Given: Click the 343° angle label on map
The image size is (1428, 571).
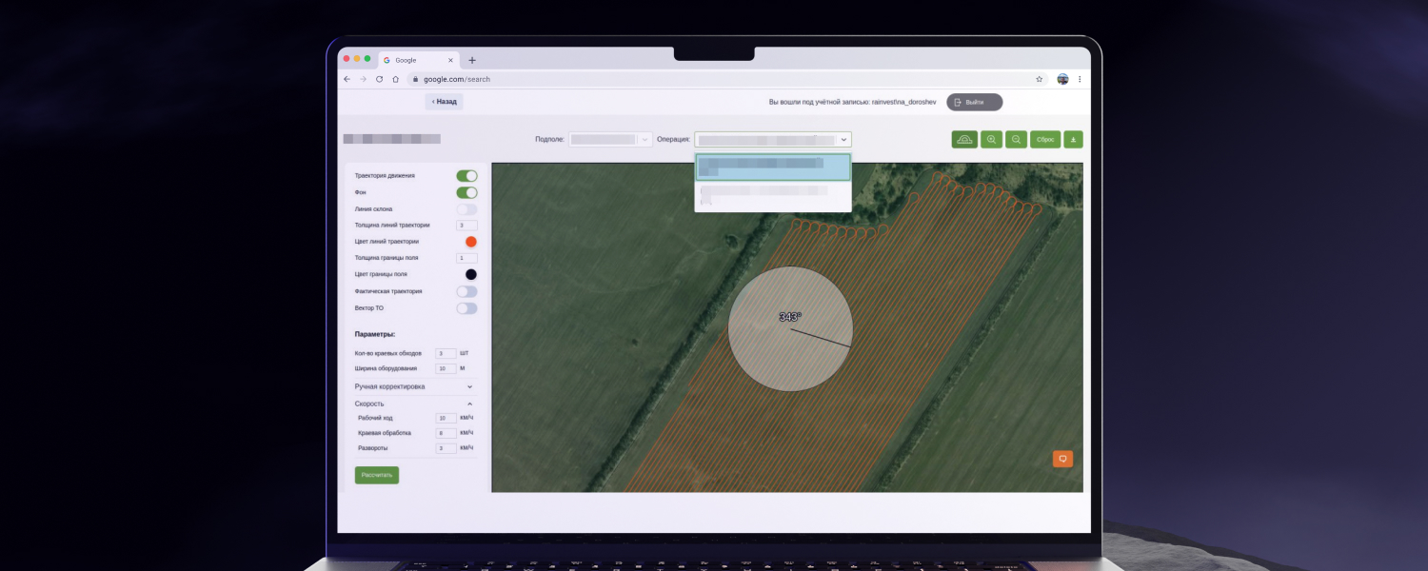Looking at the screenshot, I should click(790, 317).
